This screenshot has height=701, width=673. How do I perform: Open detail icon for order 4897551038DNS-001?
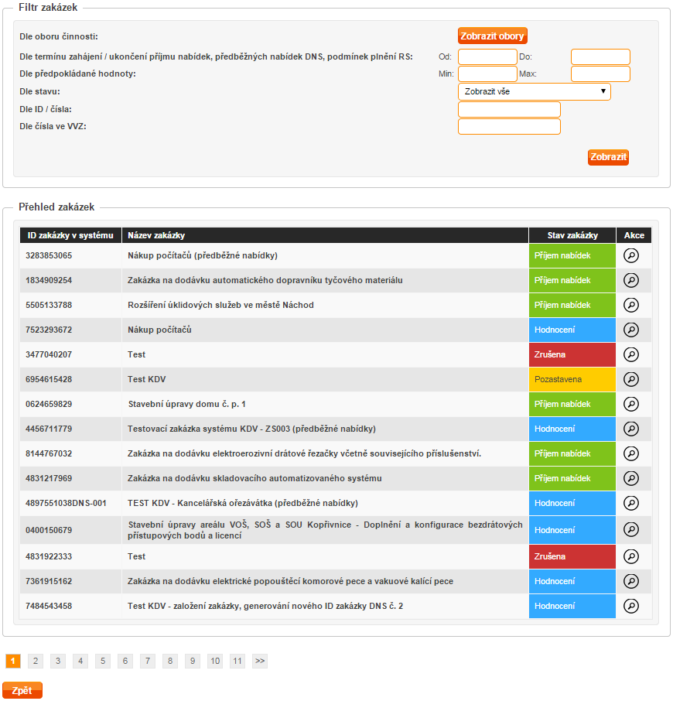click(x=630, y=503)
